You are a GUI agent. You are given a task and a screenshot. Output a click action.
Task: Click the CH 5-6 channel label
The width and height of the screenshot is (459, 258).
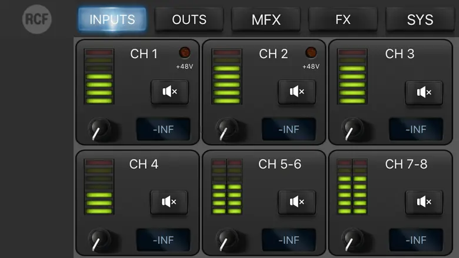click(x=280, y=164)
